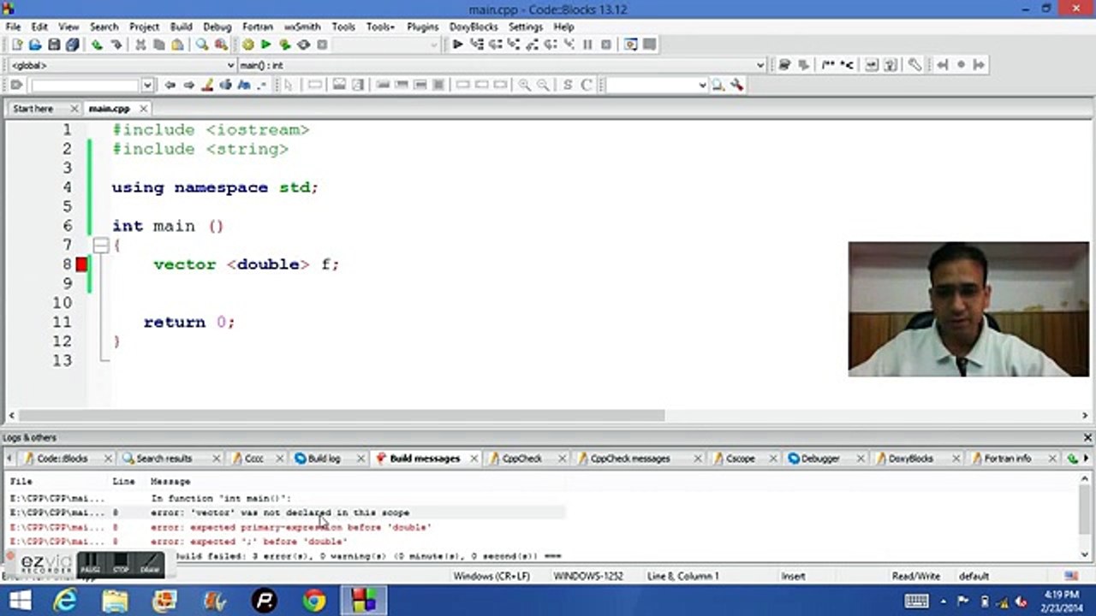This screenshot has width=1096, height=616.
Task: Abort build stop icon
Action: point(323,44)
